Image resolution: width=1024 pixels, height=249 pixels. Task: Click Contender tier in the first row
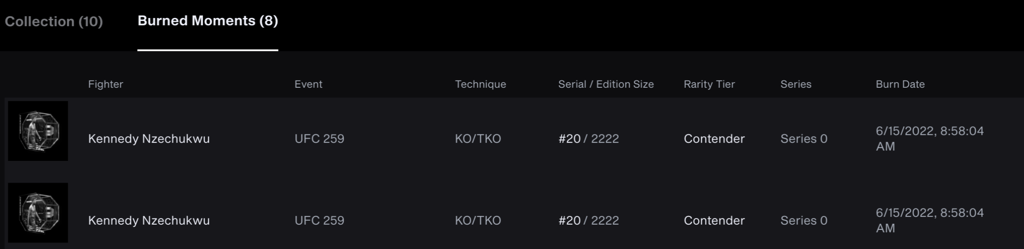coord(714,139)
